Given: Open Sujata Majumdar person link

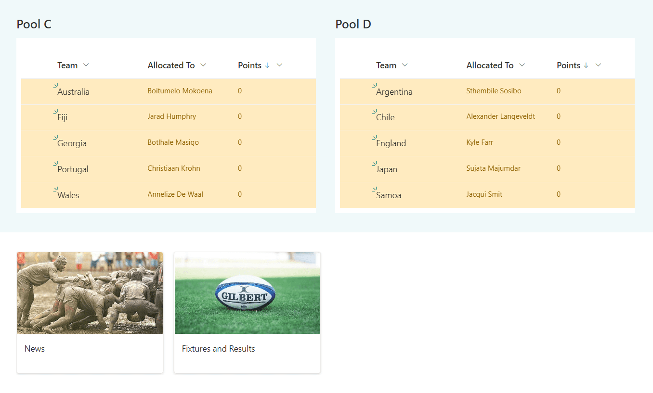Looking at the screenshot, I should [493, 168].
